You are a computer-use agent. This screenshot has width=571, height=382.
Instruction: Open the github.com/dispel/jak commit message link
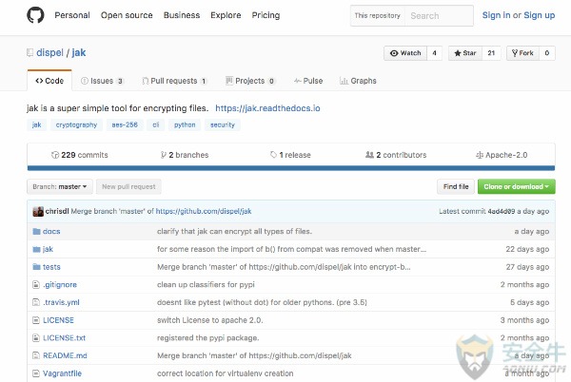[204, 212]
